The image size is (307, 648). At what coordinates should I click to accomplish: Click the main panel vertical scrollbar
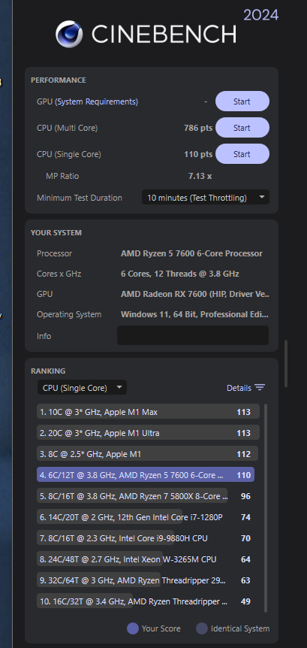(x=285, y=362)
